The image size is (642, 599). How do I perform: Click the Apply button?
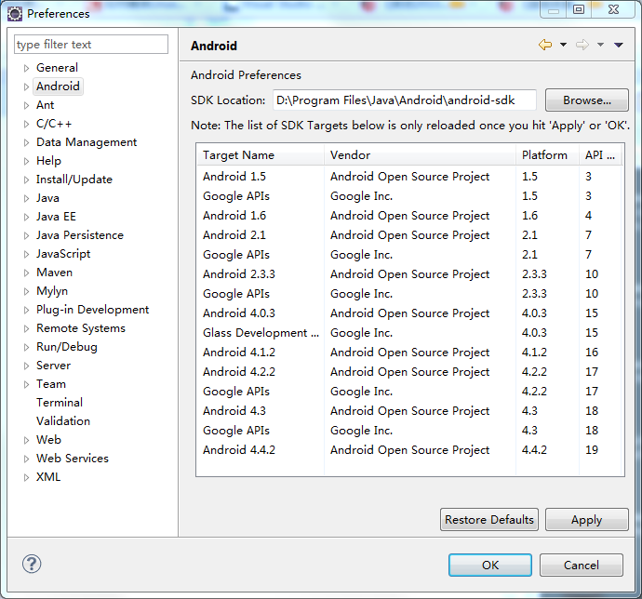[x=587, y=520]
